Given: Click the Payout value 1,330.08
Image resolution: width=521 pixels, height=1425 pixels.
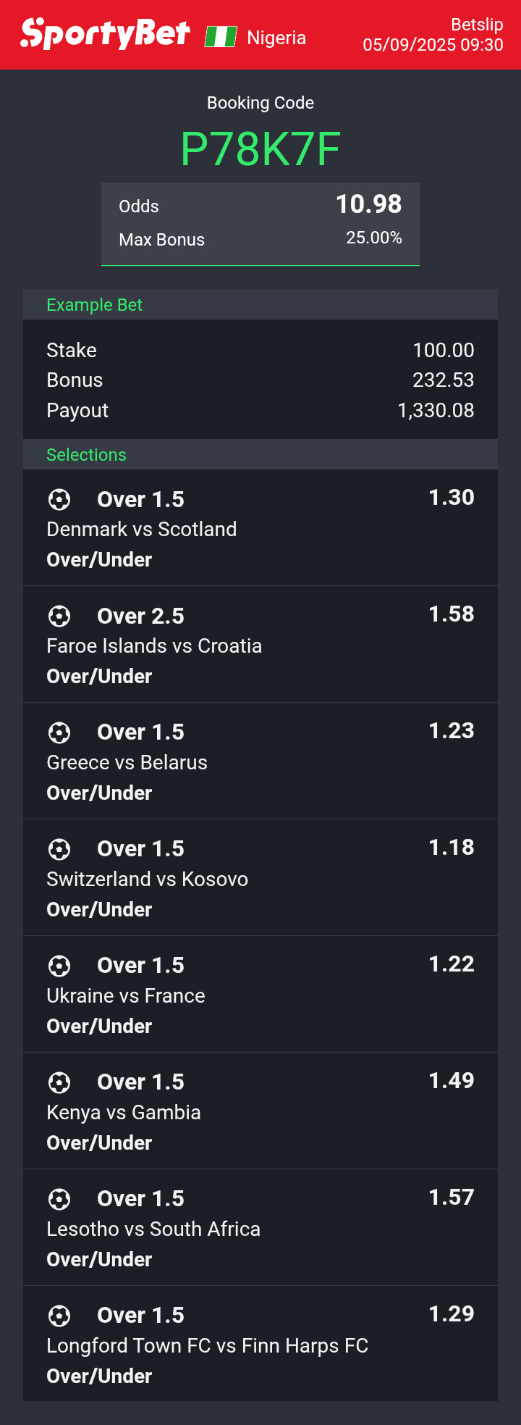Looking at the screenshot, I should [436, 411].
